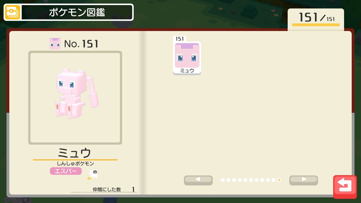Show previous page with left arrow
This screenshot has width=361, height=203.
pos(198,180)
